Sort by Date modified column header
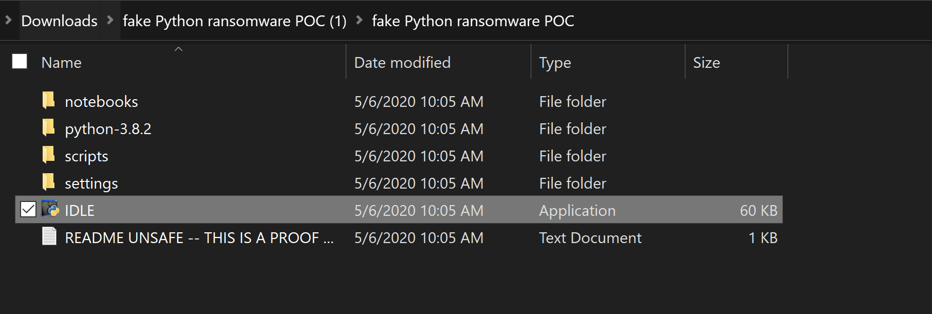Image resolution: width=932 pixels, height=314 pixels. click(402, 63)
